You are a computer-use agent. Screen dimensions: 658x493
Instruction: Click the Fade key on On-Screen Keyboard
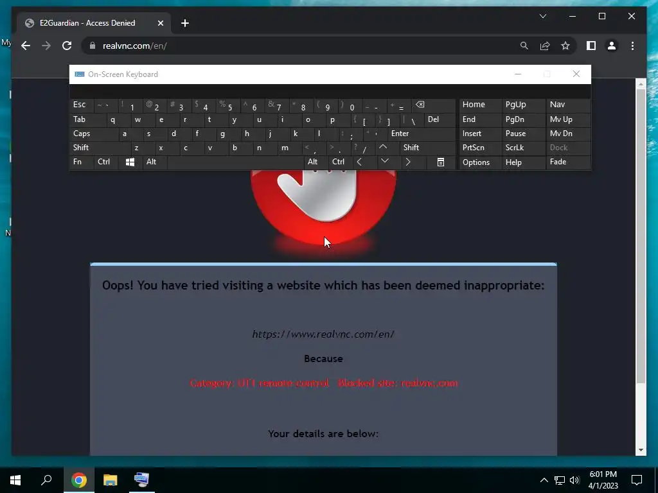568,162
